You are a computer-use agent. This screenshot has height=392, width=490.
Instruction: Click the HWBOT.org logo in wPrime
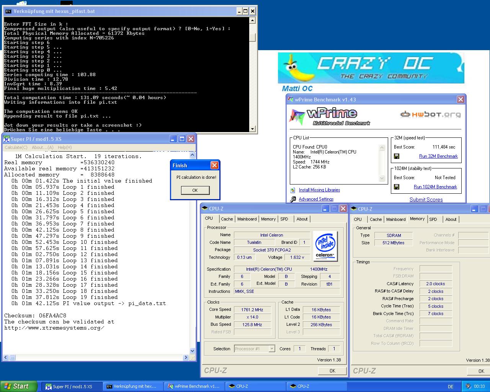pyautogui.click(x=430, y=114)
